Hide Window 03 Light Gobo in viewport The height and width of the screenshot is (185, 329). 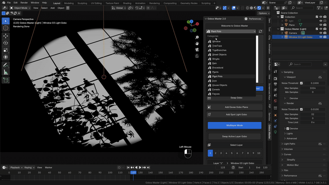tap(321, 37)
